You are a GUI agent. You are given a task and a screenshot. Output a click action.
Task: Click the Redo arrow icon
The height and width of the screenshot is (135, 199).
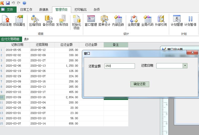(19, 3)
